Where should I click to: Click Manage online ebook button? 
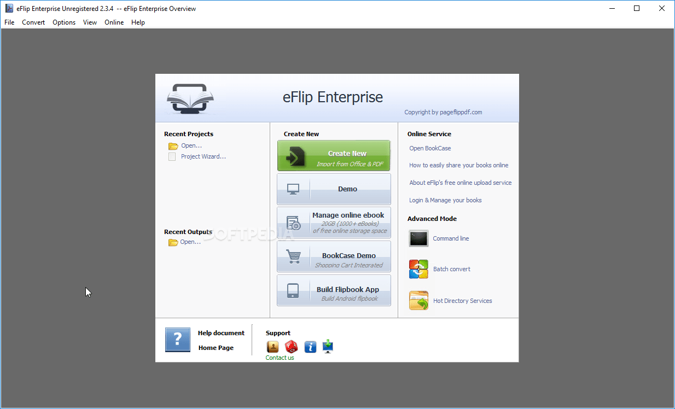(x=334, y=223)
